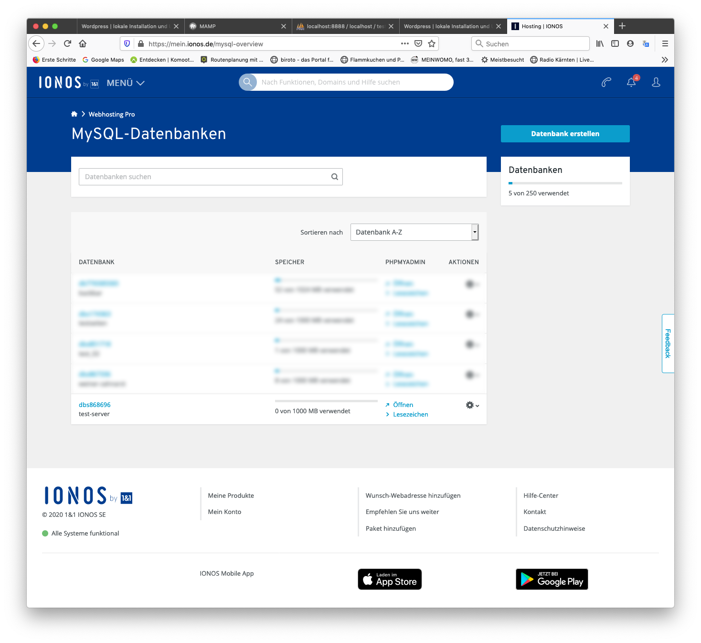The image size is (701, 643).
Task: Open gear actions menu for dbs868696
Action: (x=472, y=405)
